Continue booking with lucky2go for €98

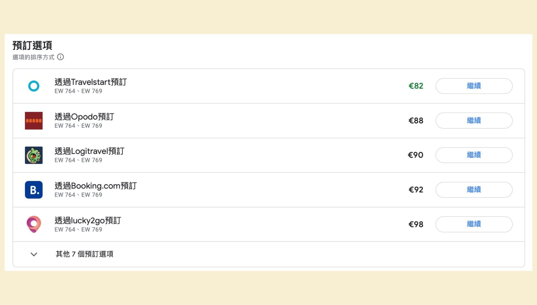[x=474, y=224]
